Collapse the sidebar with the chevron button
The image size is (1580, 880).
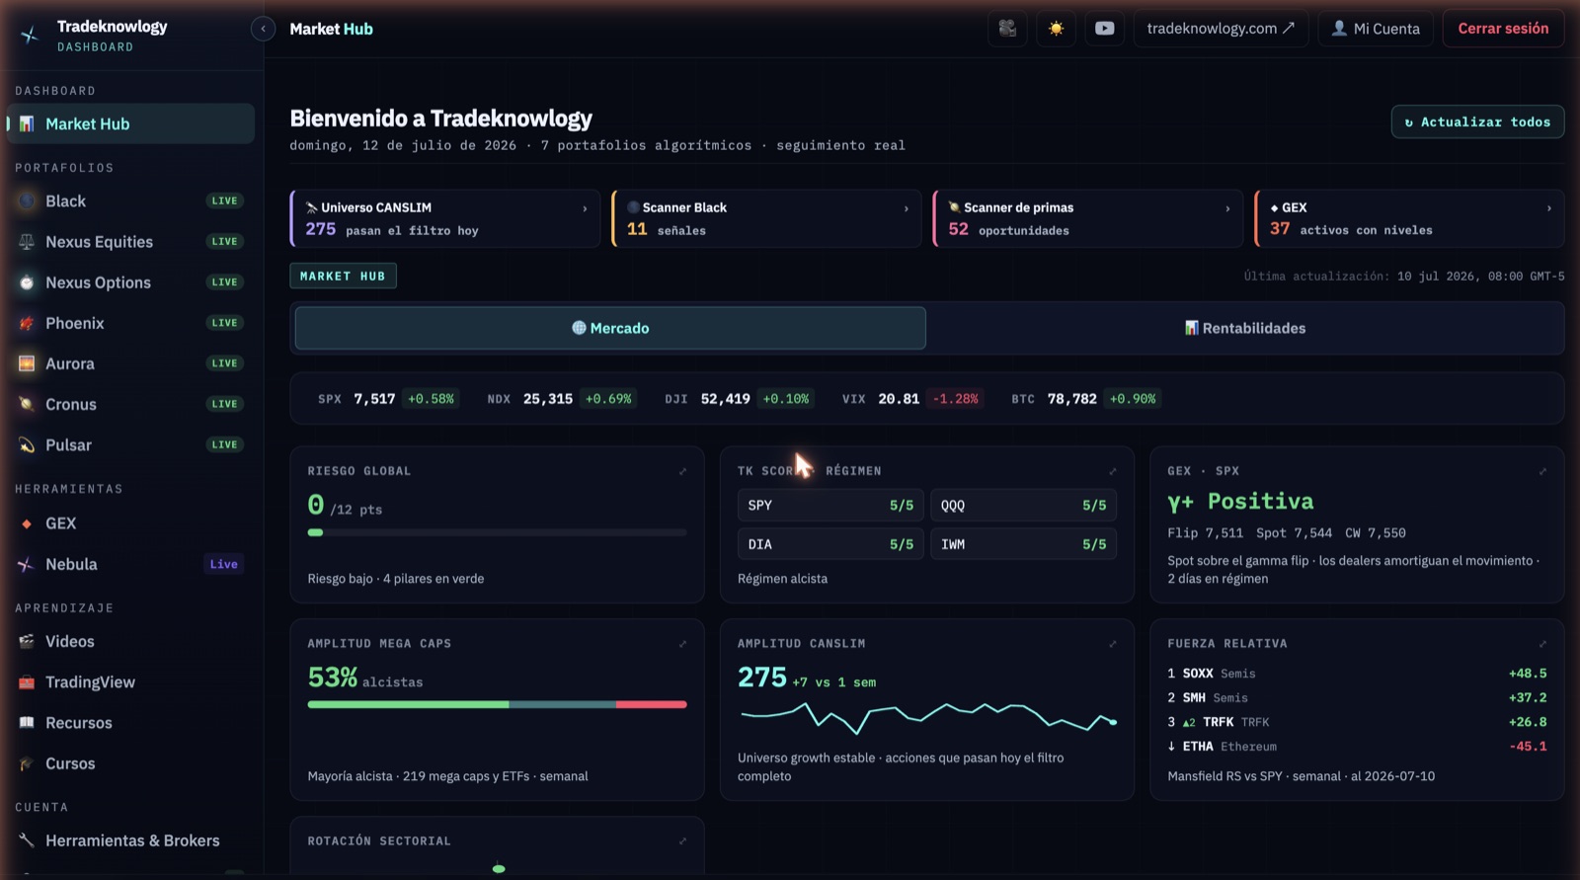[263, 29]
